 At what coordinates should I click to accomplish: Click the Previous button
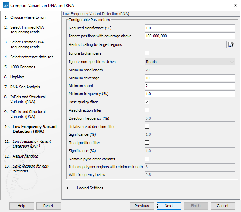142,206
